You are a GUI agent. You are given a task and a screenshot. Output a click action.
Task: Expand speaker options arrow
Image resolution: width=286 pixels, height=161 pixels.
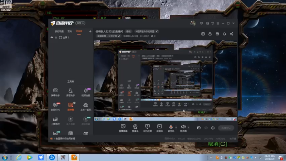coord(188,127)
